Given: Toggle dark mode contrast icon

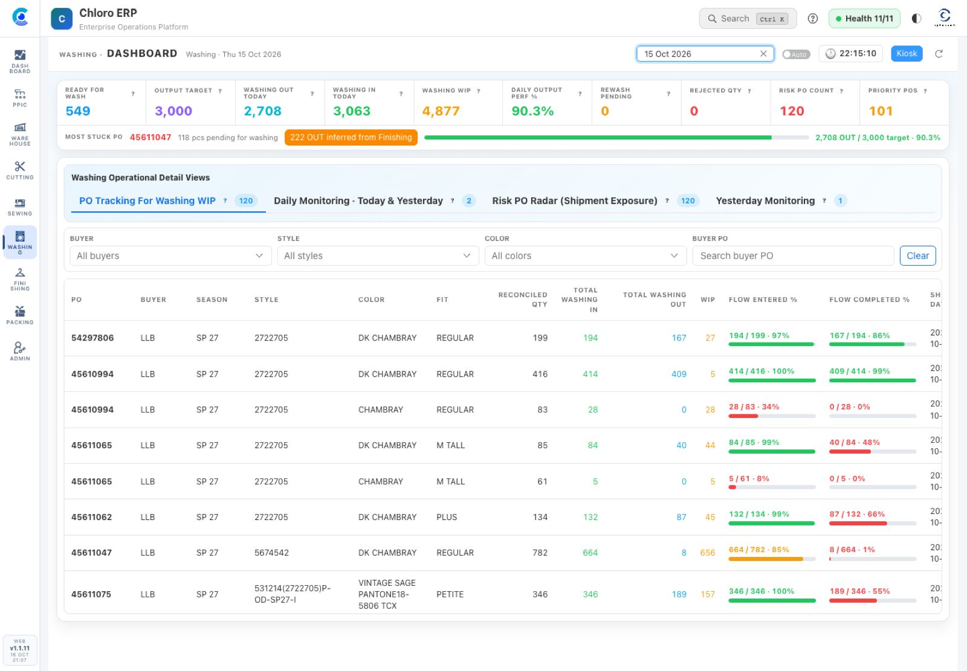Looking at the screenshot, I should point(916,19).
